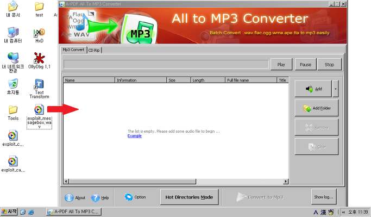The image size is (371, 217).
Task: Click the Stop playback button
Action: pyautogui.click(x=329, y=64)
